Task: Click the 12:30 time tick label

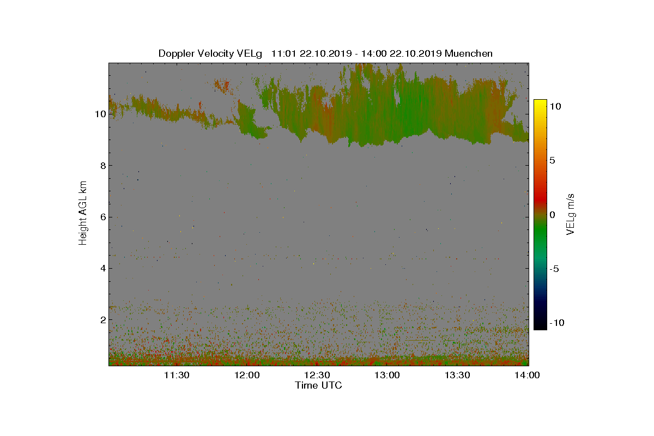Action: coord(317,375)
